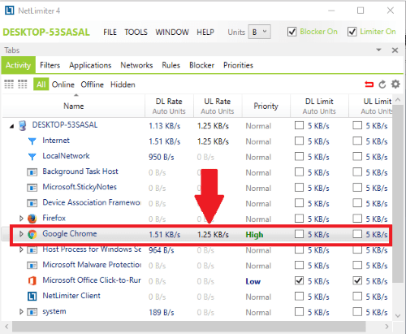Uncheck UL Limit for Microsoft Office Click-to-Run
Viewport: 406px width, 334px height.
click(x=357, y=280)
